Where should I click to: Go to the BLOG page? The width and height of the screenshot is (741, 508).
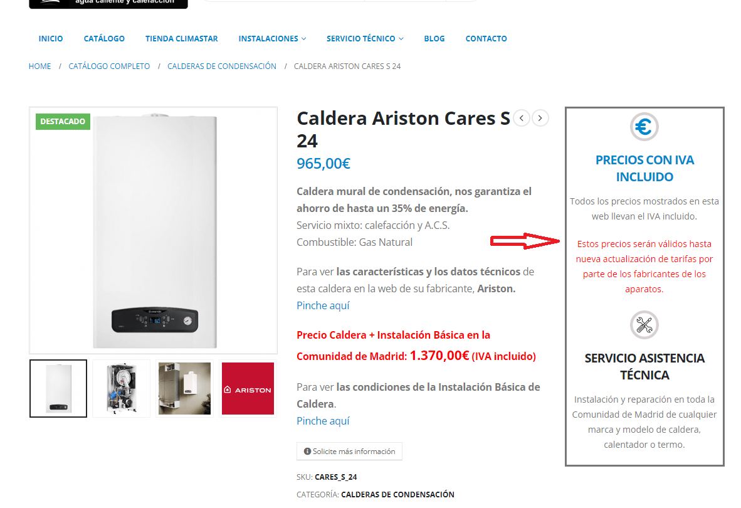click(x=434, y=39)
